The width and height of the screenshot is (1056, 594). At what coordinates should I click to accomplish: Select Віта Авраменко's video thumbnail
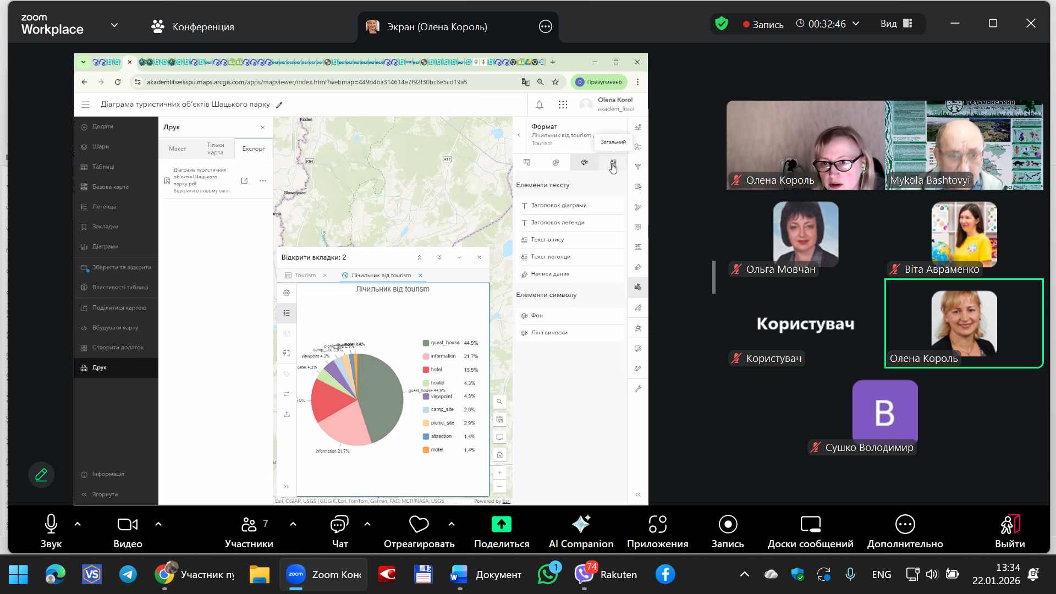coord(964,235)
